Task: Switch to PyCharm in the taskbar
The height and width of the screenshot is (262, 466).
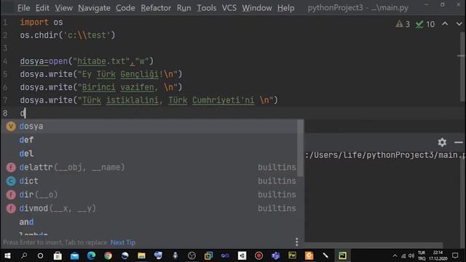Action: coord(342,255)
